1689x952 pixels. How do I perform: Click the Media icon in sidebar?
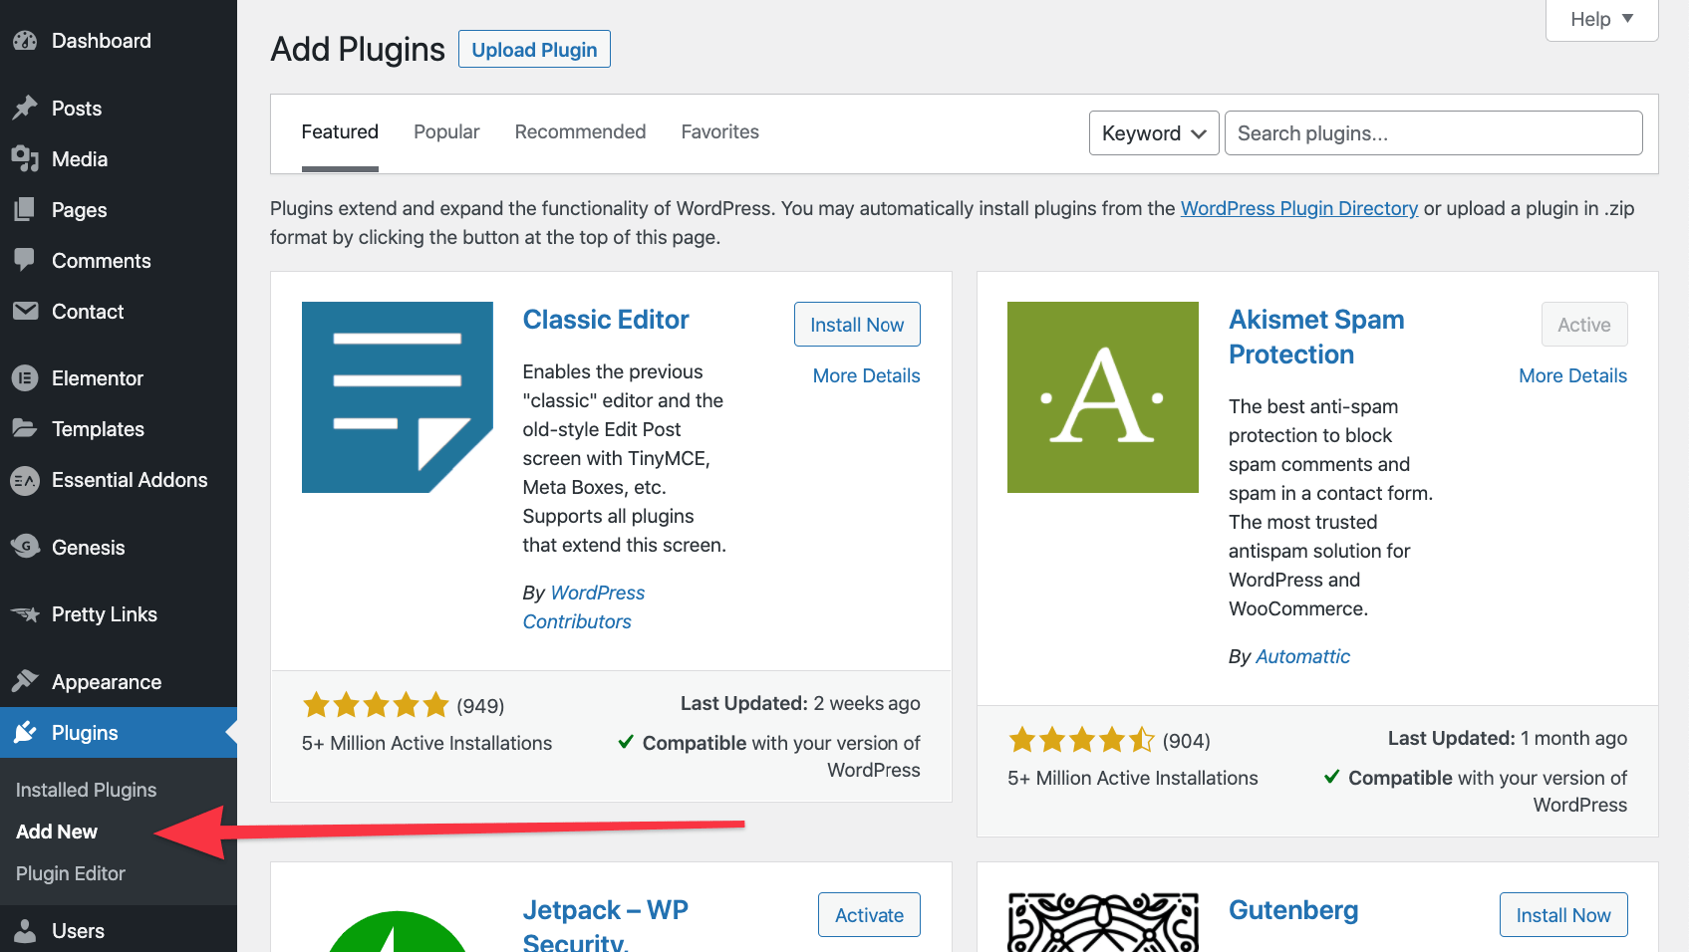coord(25,158)
